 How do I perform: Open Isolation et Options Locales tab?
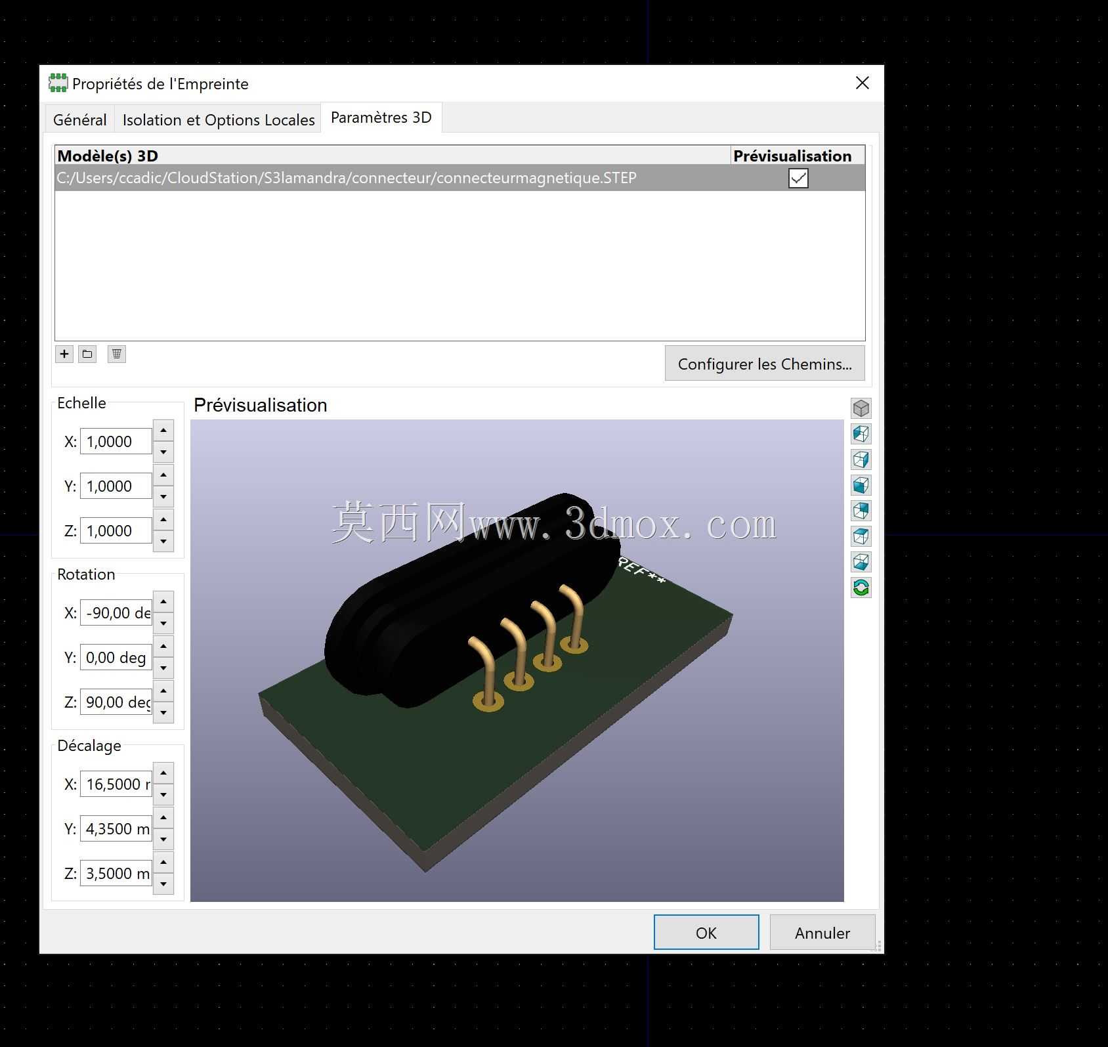pos(219,119)
